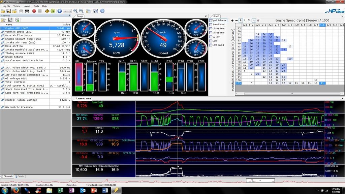Image resolution: width=345 pixels, height=194 pixels.
Task: Click the save layout icon in toolbar
Action: (96, 11)
